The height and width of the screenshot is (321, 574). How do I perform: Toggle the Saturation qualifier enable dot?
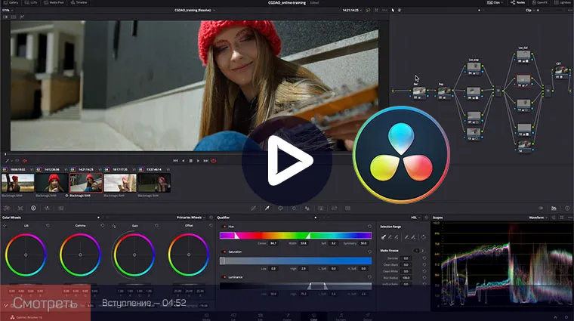tap(223, 252)
